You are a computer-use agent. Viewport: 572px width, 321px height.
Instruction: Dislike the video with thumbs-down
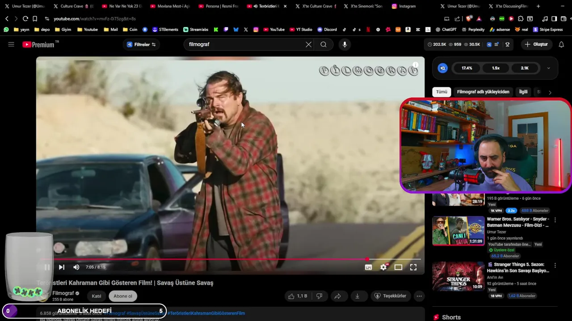click(x=319, y=296)
